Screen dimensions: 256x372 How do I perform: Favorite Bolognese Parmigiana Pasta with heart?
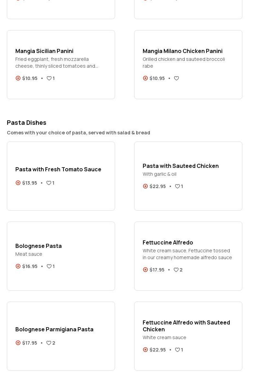click(x=49, y=343)
